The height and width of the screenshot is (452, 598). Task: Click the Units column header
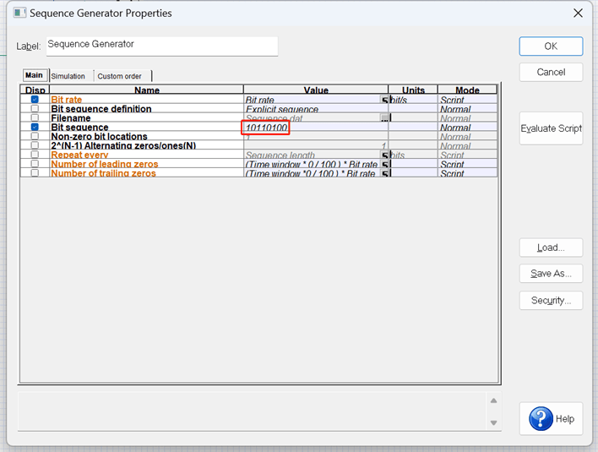click(413, 90)
